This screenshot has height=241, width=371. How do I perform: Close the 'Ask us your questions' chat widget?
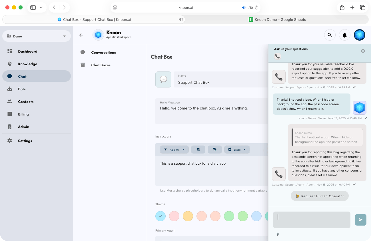pos(363,51)
